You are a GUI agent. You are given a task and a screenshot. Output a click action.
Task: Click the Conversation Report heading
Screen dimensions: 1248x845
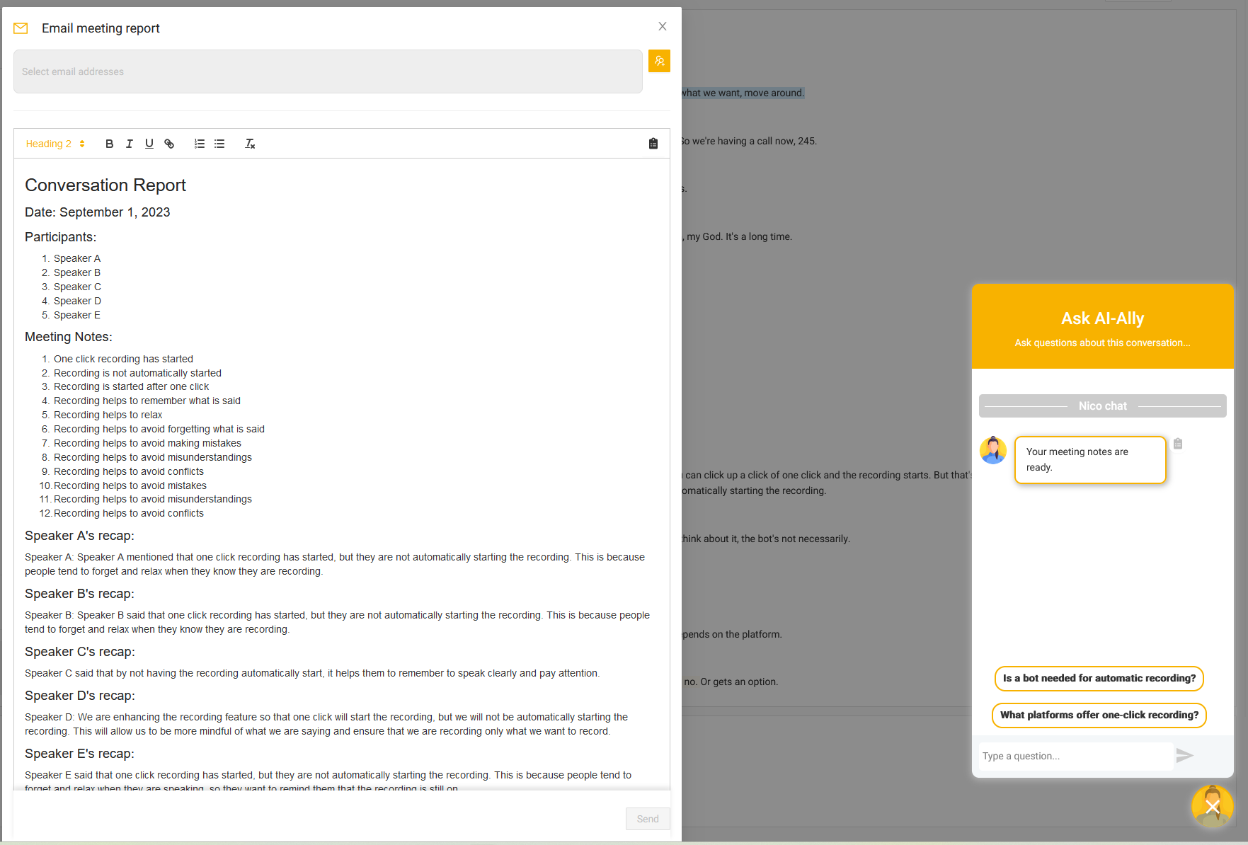[x=105, y=185]
